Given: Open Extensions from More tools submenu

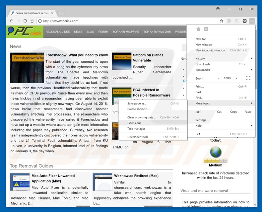Looking at the screenshot, I should point(153,123).
